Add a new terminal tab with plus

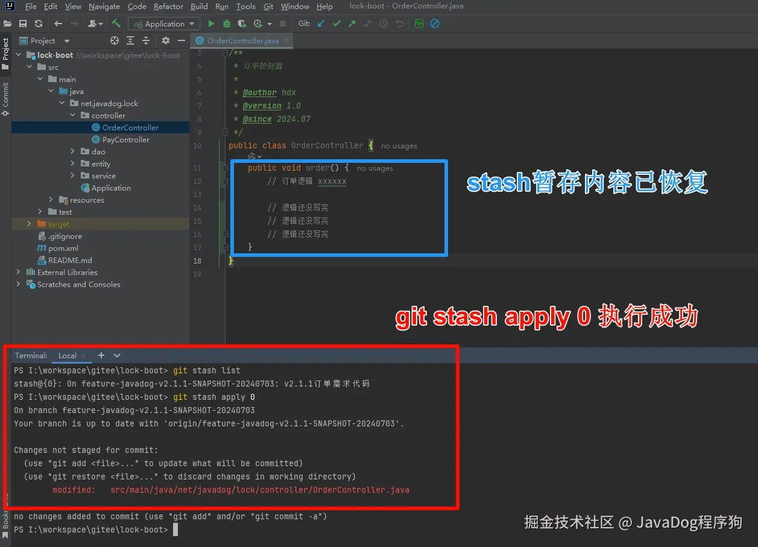coord(101,355)
